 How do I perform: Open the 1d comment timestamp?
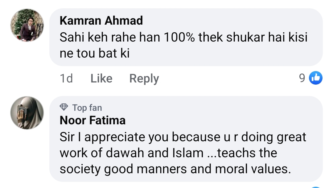pos(66,78)
